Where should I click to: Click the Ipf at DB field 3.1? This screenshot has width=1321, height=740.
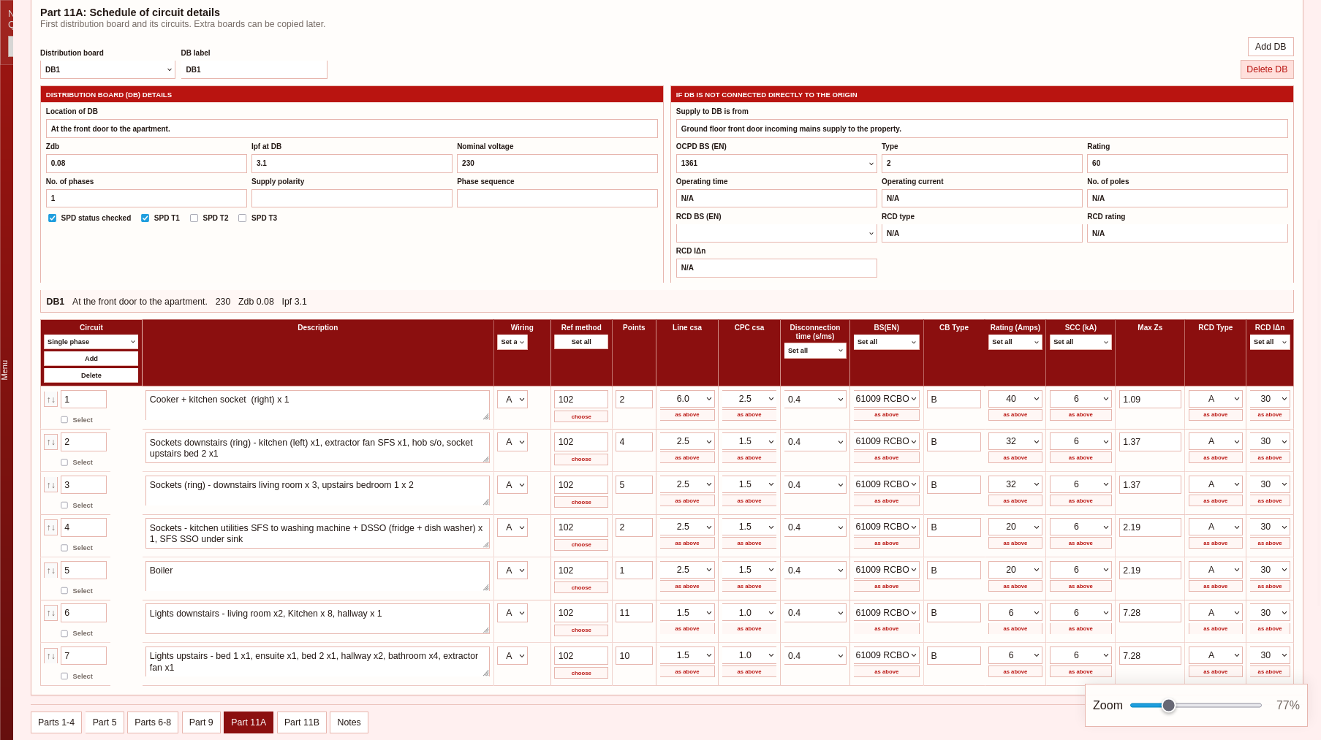point(352,164)
